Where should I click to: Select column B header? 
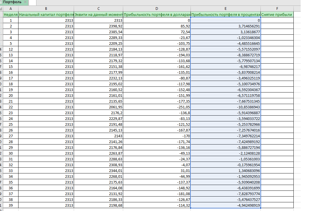(46, 9)
